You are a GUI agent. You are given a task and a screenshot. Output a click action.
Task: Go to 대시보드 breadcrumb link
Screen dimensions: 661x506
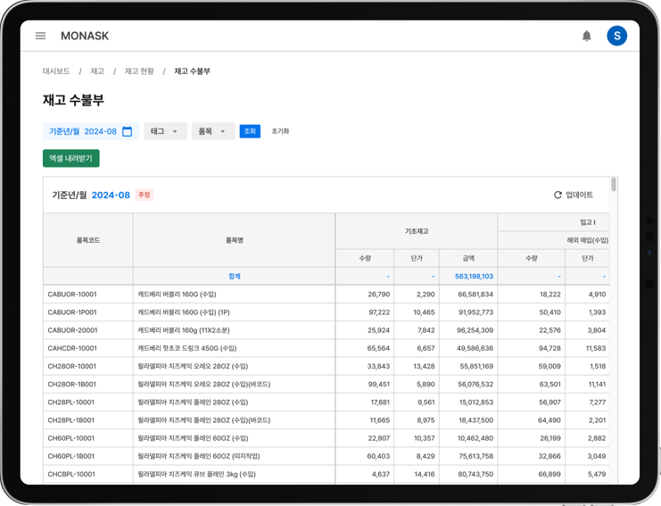pos(56,71)
